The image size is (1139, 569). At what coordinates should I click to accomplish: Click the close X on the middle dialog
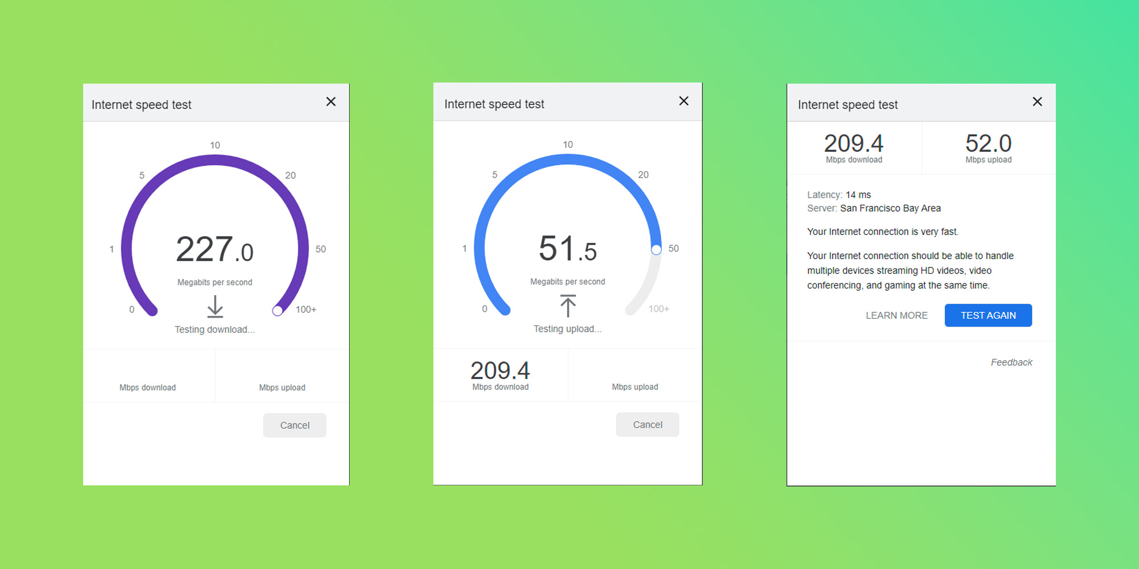coord(683,101)
